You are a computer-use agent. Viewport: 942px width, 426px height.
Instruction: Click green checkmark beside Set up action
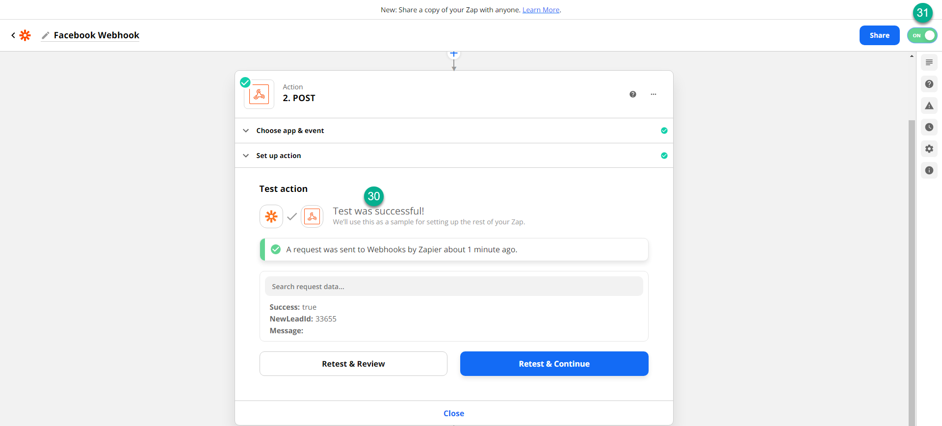coord(664,156)
